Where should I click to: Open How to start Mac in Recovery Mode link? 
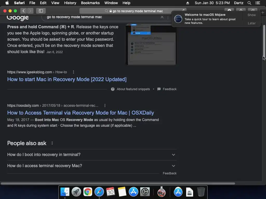(67, 79)
